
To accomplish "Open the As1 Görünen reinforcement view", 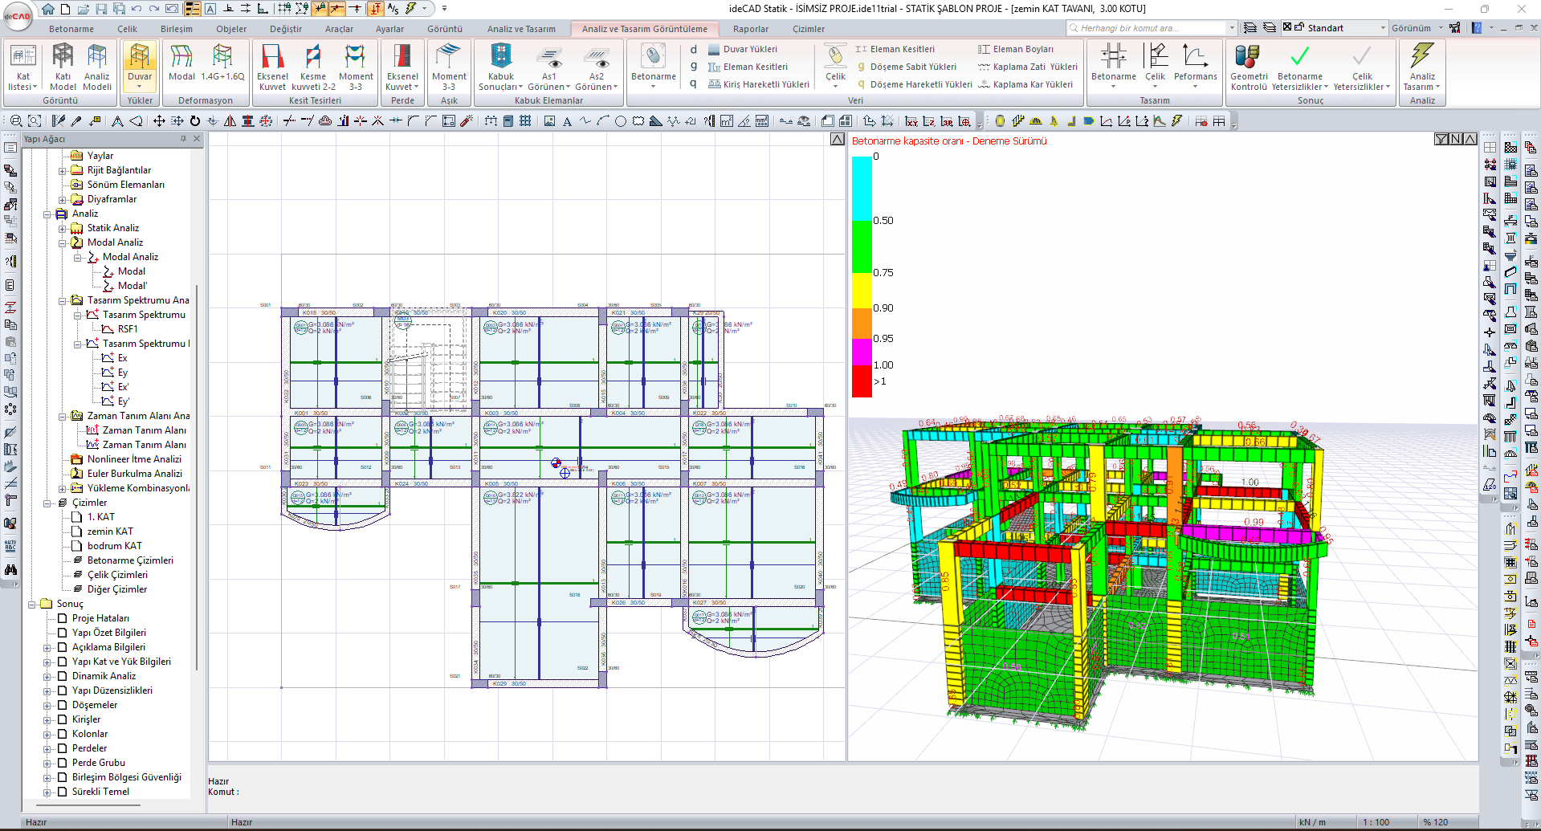I will click(549, 67).
